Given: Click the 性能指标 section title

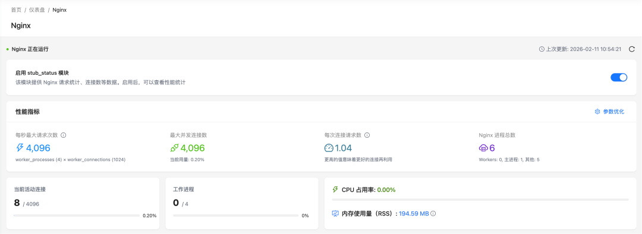Looking at the screenshot, I should pos(27,111).
